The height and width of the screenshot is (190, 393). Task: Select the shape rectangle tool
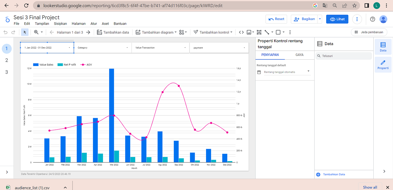278,32
